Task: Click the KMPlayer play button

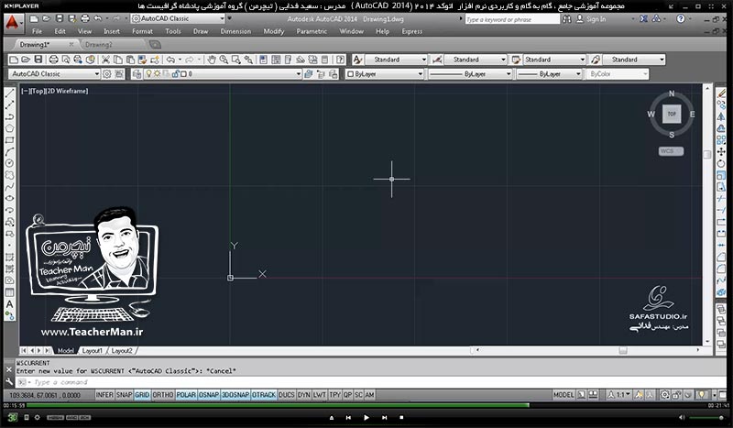Action: click(366, 417)
